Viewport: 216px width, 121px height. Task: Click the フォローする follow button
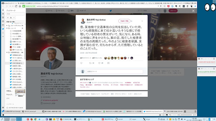pos(124,21)
